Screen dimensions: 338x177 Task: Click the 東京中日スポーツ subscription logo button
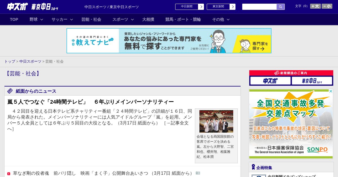312,81
